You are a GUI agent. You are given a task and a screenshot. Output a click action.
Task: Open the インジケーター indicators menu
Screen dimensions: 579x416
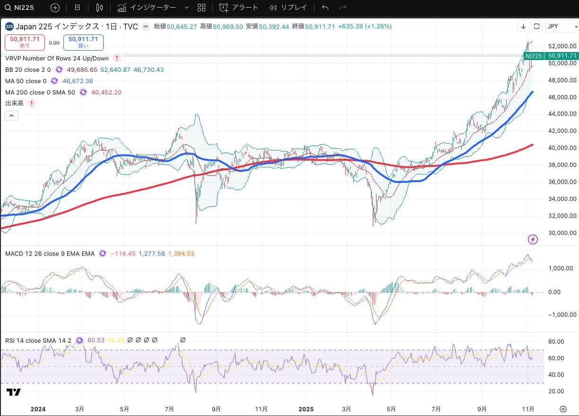click(x=147, y=8)
